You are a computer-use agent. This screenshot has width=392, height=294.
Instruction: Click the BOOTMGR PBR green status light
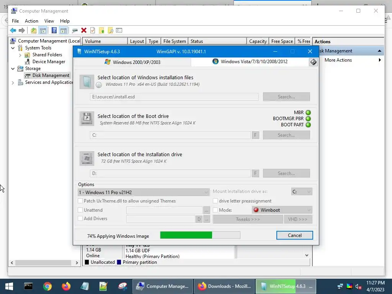308,119
